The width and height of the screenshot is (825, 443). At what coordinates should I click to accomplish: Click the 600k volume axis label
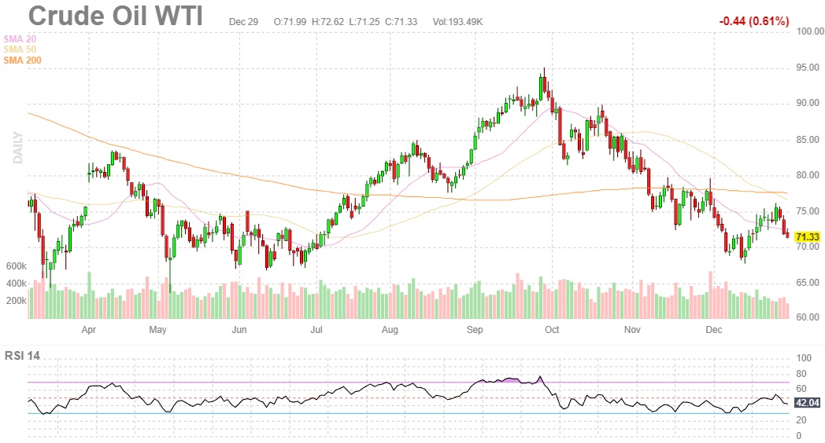pyautogui.click(x=17, y=266)
